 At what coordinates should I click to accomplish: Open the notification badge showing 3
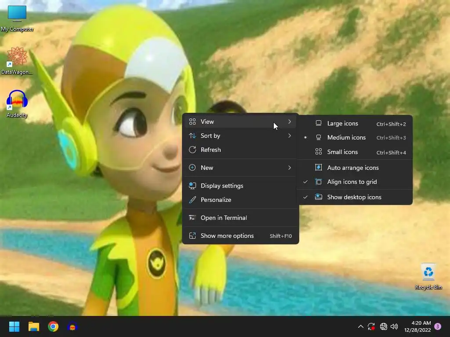(438, 326)
